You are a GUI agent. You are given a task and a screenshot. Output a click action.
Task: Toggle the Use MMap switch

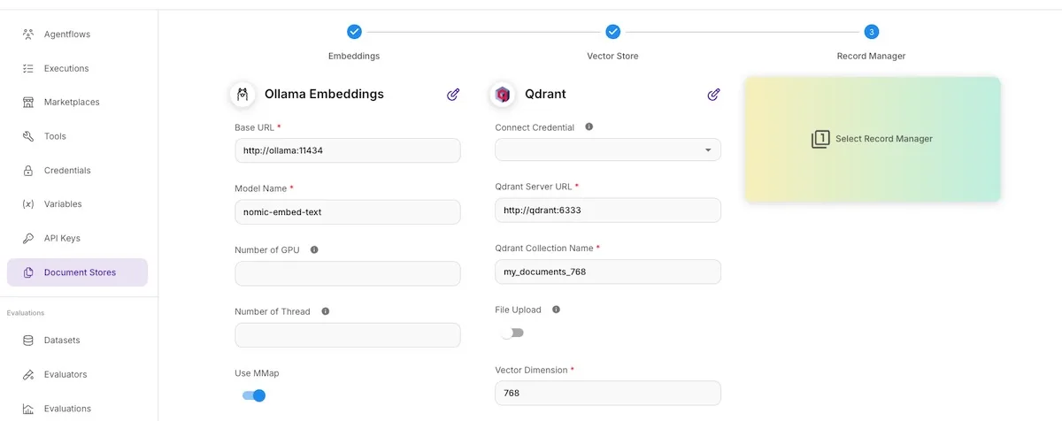click(254, 395)
